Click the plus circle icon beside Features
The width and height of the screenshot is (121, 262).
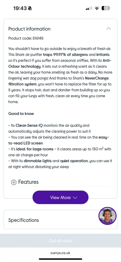pos(14,182)
